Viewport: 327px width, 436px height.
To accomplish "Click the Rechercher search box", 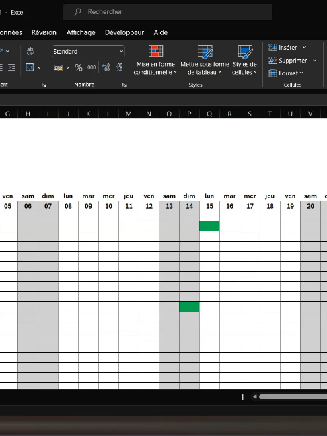I will click(168, 12).
